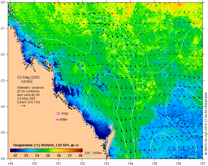Click longitude axis label "155"
This screenshot has width=208, height=166.
154,164
